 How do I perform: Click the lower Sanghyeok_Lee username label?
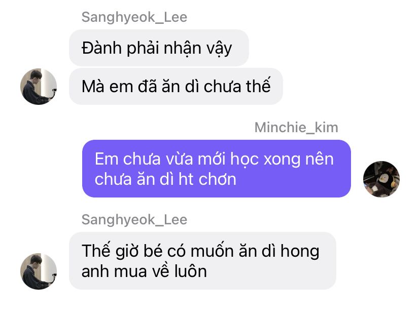[x=134, y=220]
